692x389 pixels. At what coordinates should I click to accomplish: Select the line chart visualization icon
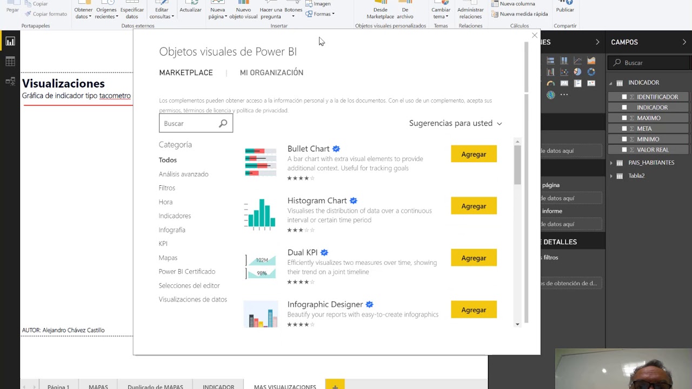577,61
